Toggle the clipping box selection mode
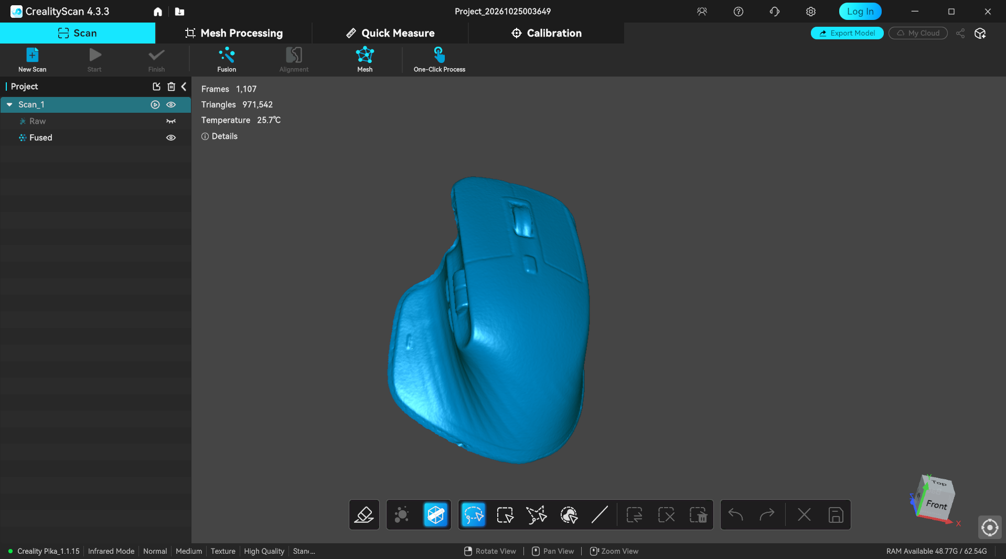Screen dimensions: 1006x559 tap(436, 515)
